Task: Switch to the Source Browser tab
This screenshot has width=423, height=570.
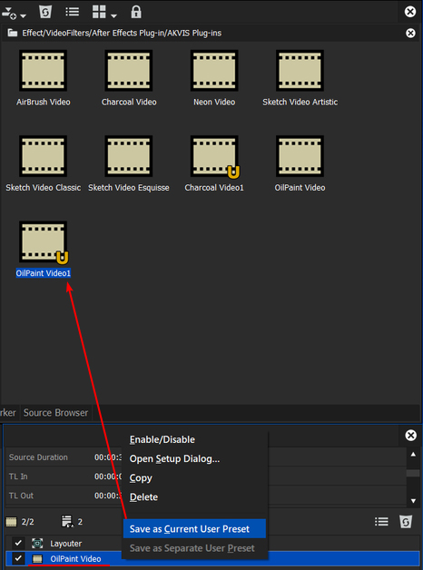Action: (x=55, y=413)
